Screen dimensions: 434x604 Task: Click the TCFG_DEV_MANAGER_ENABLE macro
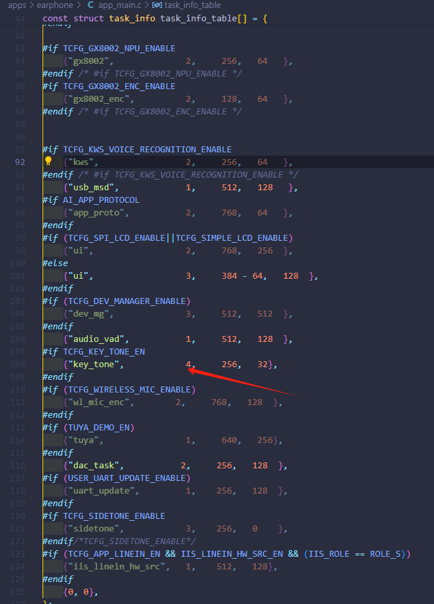[x=127, y=301]
